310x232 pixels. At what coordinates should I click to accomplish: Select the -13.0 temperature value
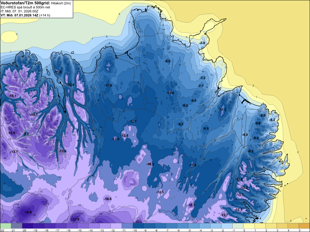[x=115, y=139]
